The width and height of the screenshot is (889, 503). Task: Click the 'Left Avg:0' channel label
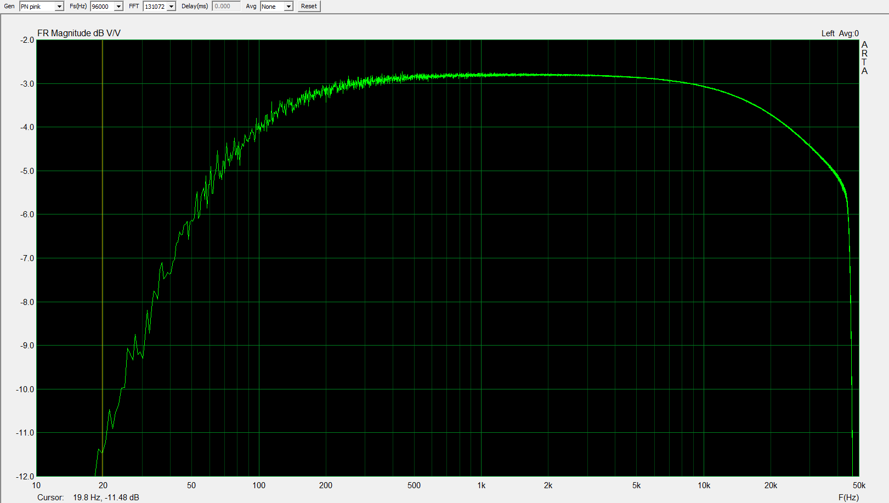[840, 33]
